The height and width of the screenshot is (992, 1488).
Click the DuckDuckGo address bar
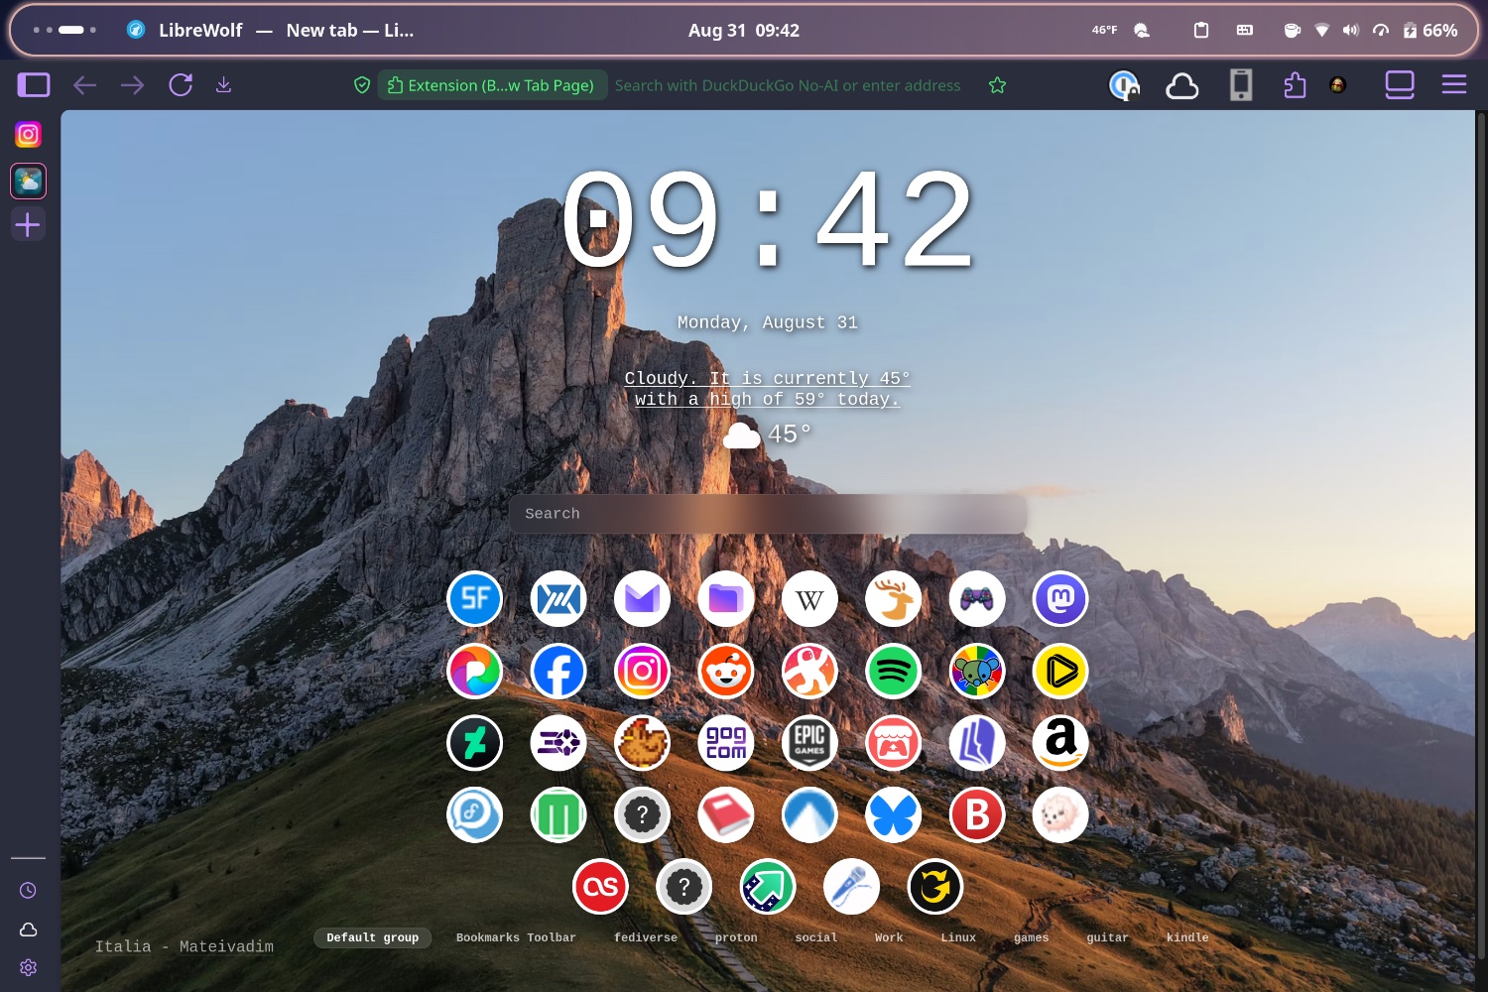788,85
